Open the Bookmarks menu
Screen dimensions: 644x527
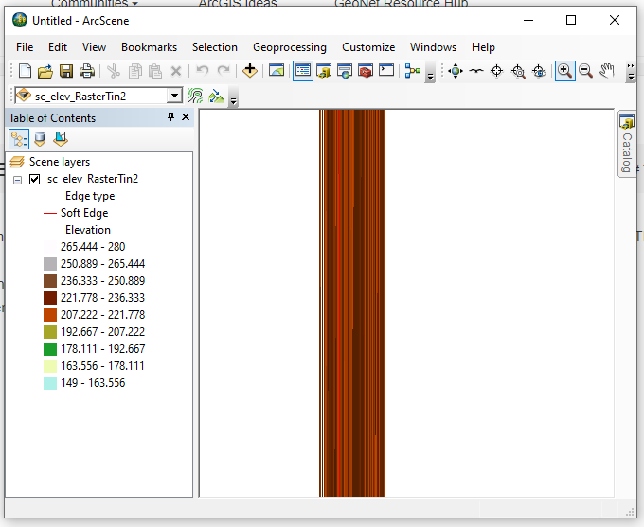pyautogui.click(x=149, y=47)
